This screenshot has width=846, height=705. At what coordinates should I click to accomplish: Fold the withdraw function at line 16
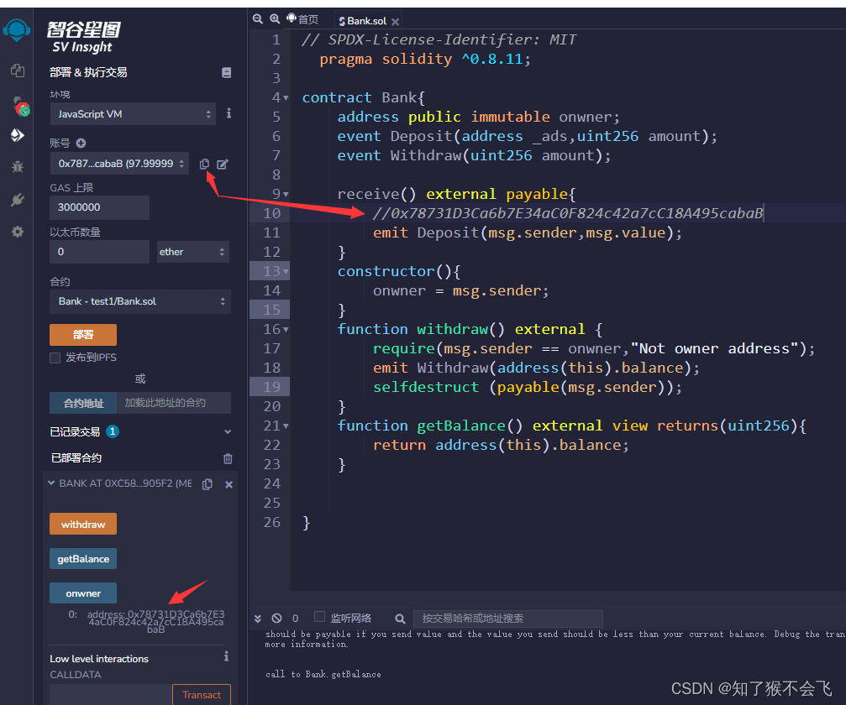pyautogui.click(x=286, y=329)
